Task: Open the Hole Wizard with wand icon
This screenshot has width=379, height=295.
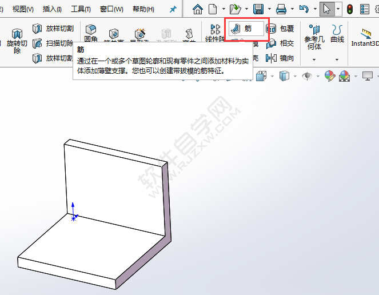Action: click(x=139, y=34)
